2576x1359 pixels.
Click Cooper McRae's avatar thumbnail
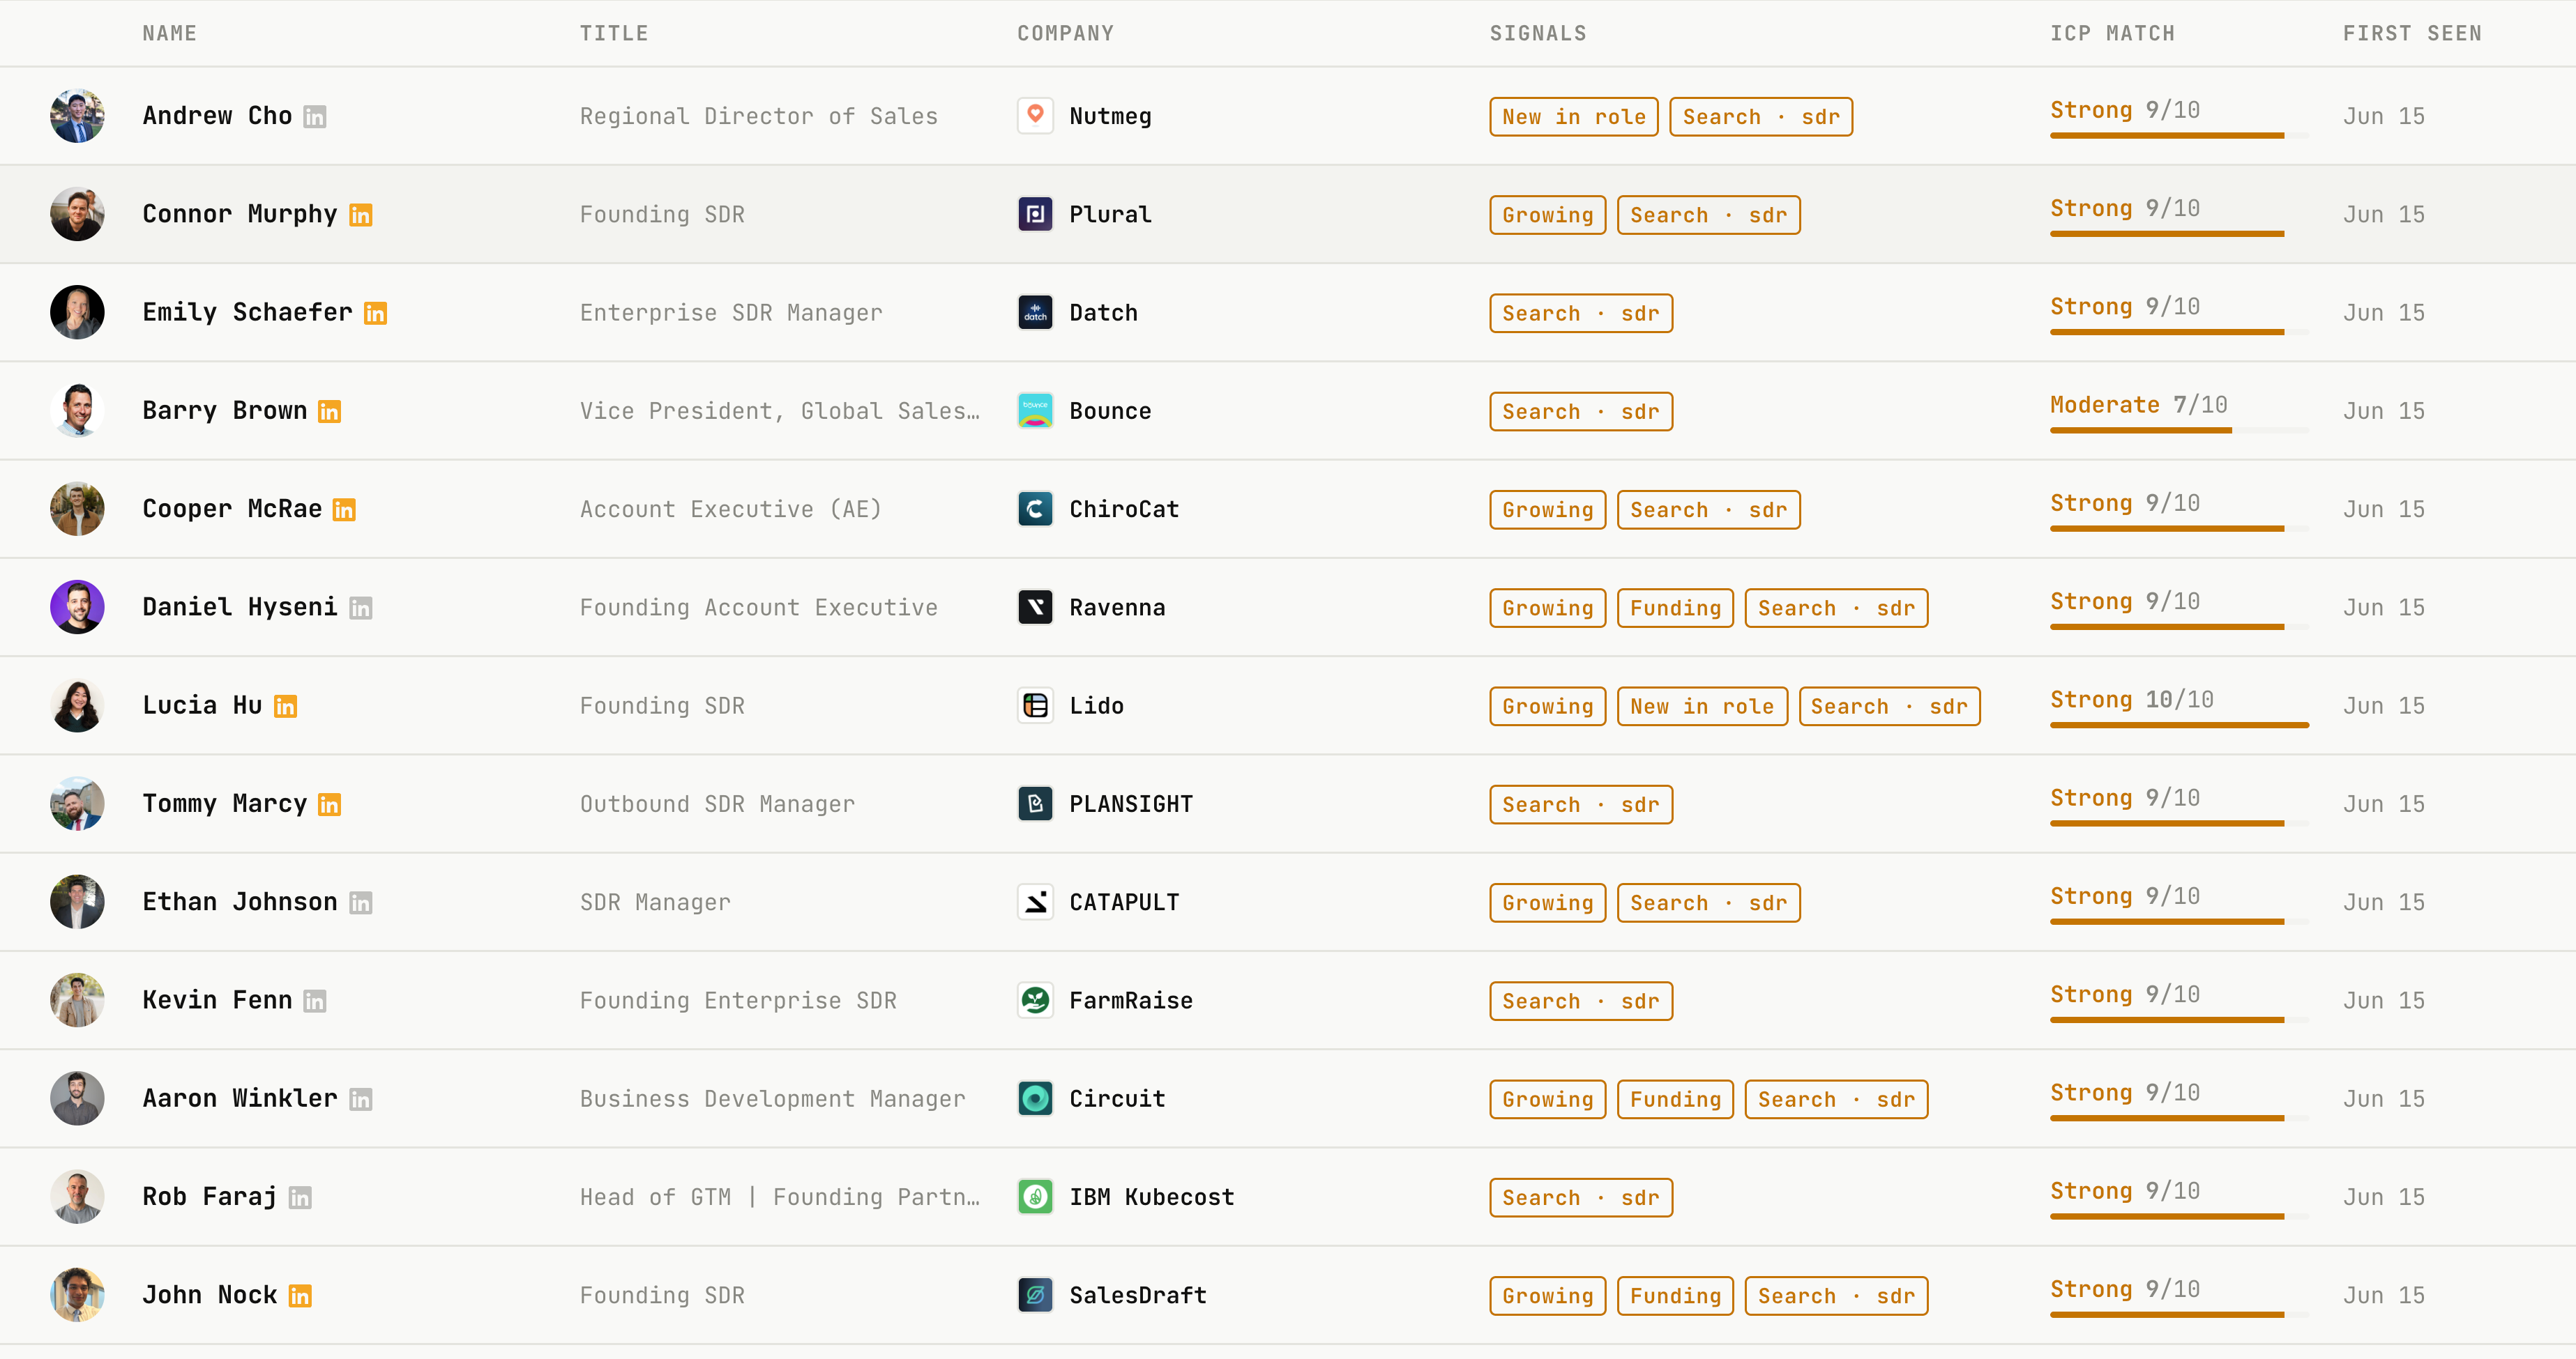click(x=77, y=509)
